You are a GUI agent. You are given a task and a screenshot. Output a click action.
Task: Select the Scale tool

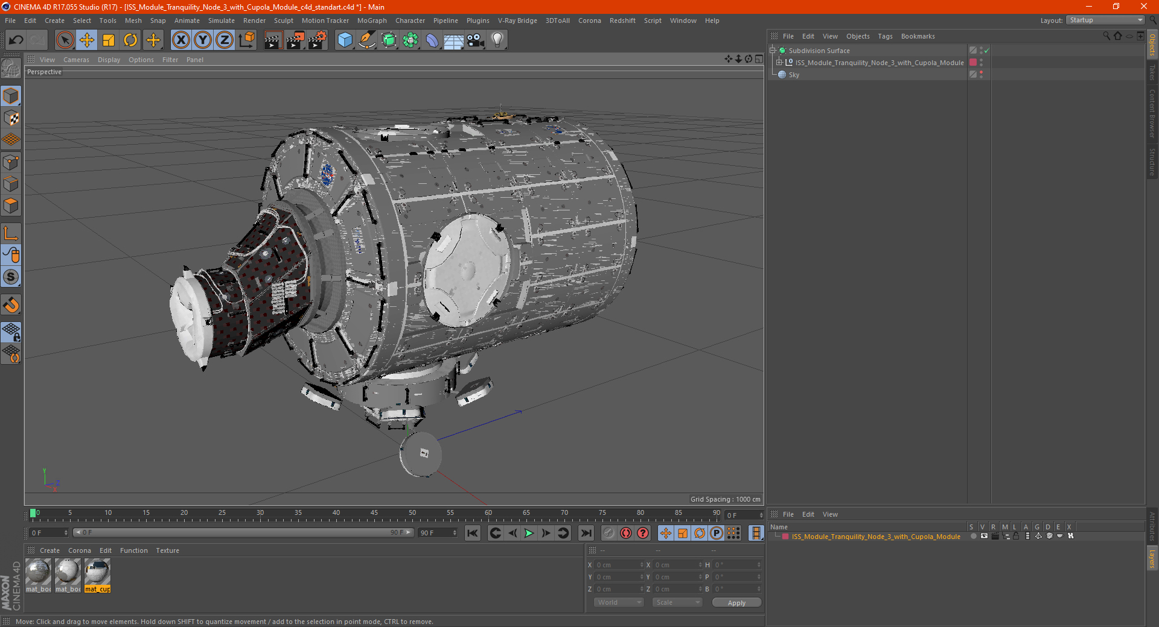[x=109, y=40]
